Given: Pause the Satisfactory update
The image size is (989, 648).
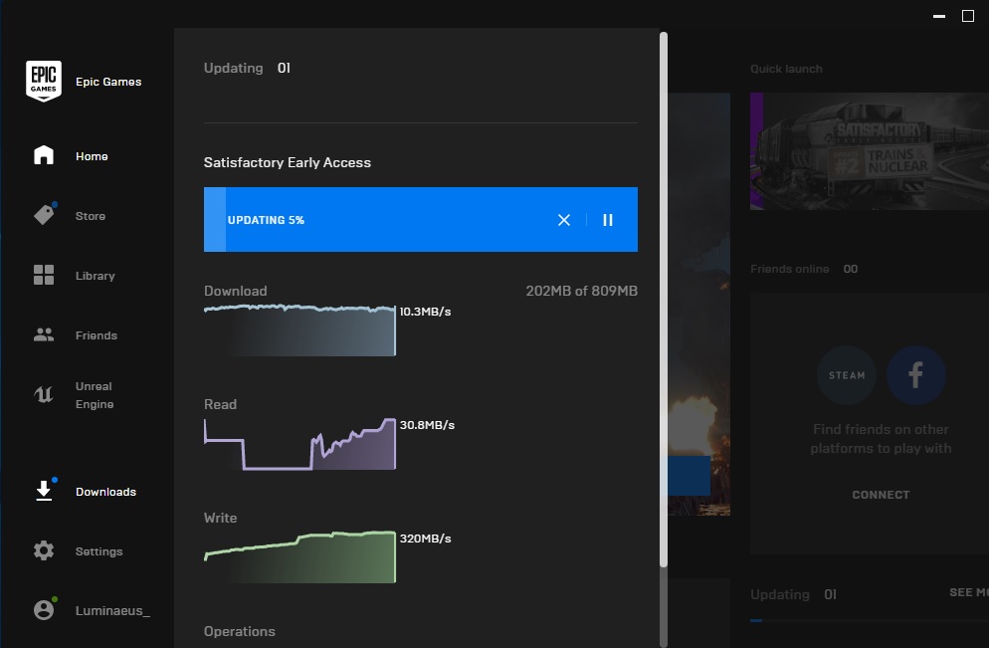Looking at the screenshot, I should (x=607, y=220).
